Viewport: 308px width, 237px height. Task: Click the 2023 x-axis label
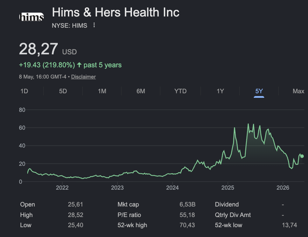pos(117,188)
